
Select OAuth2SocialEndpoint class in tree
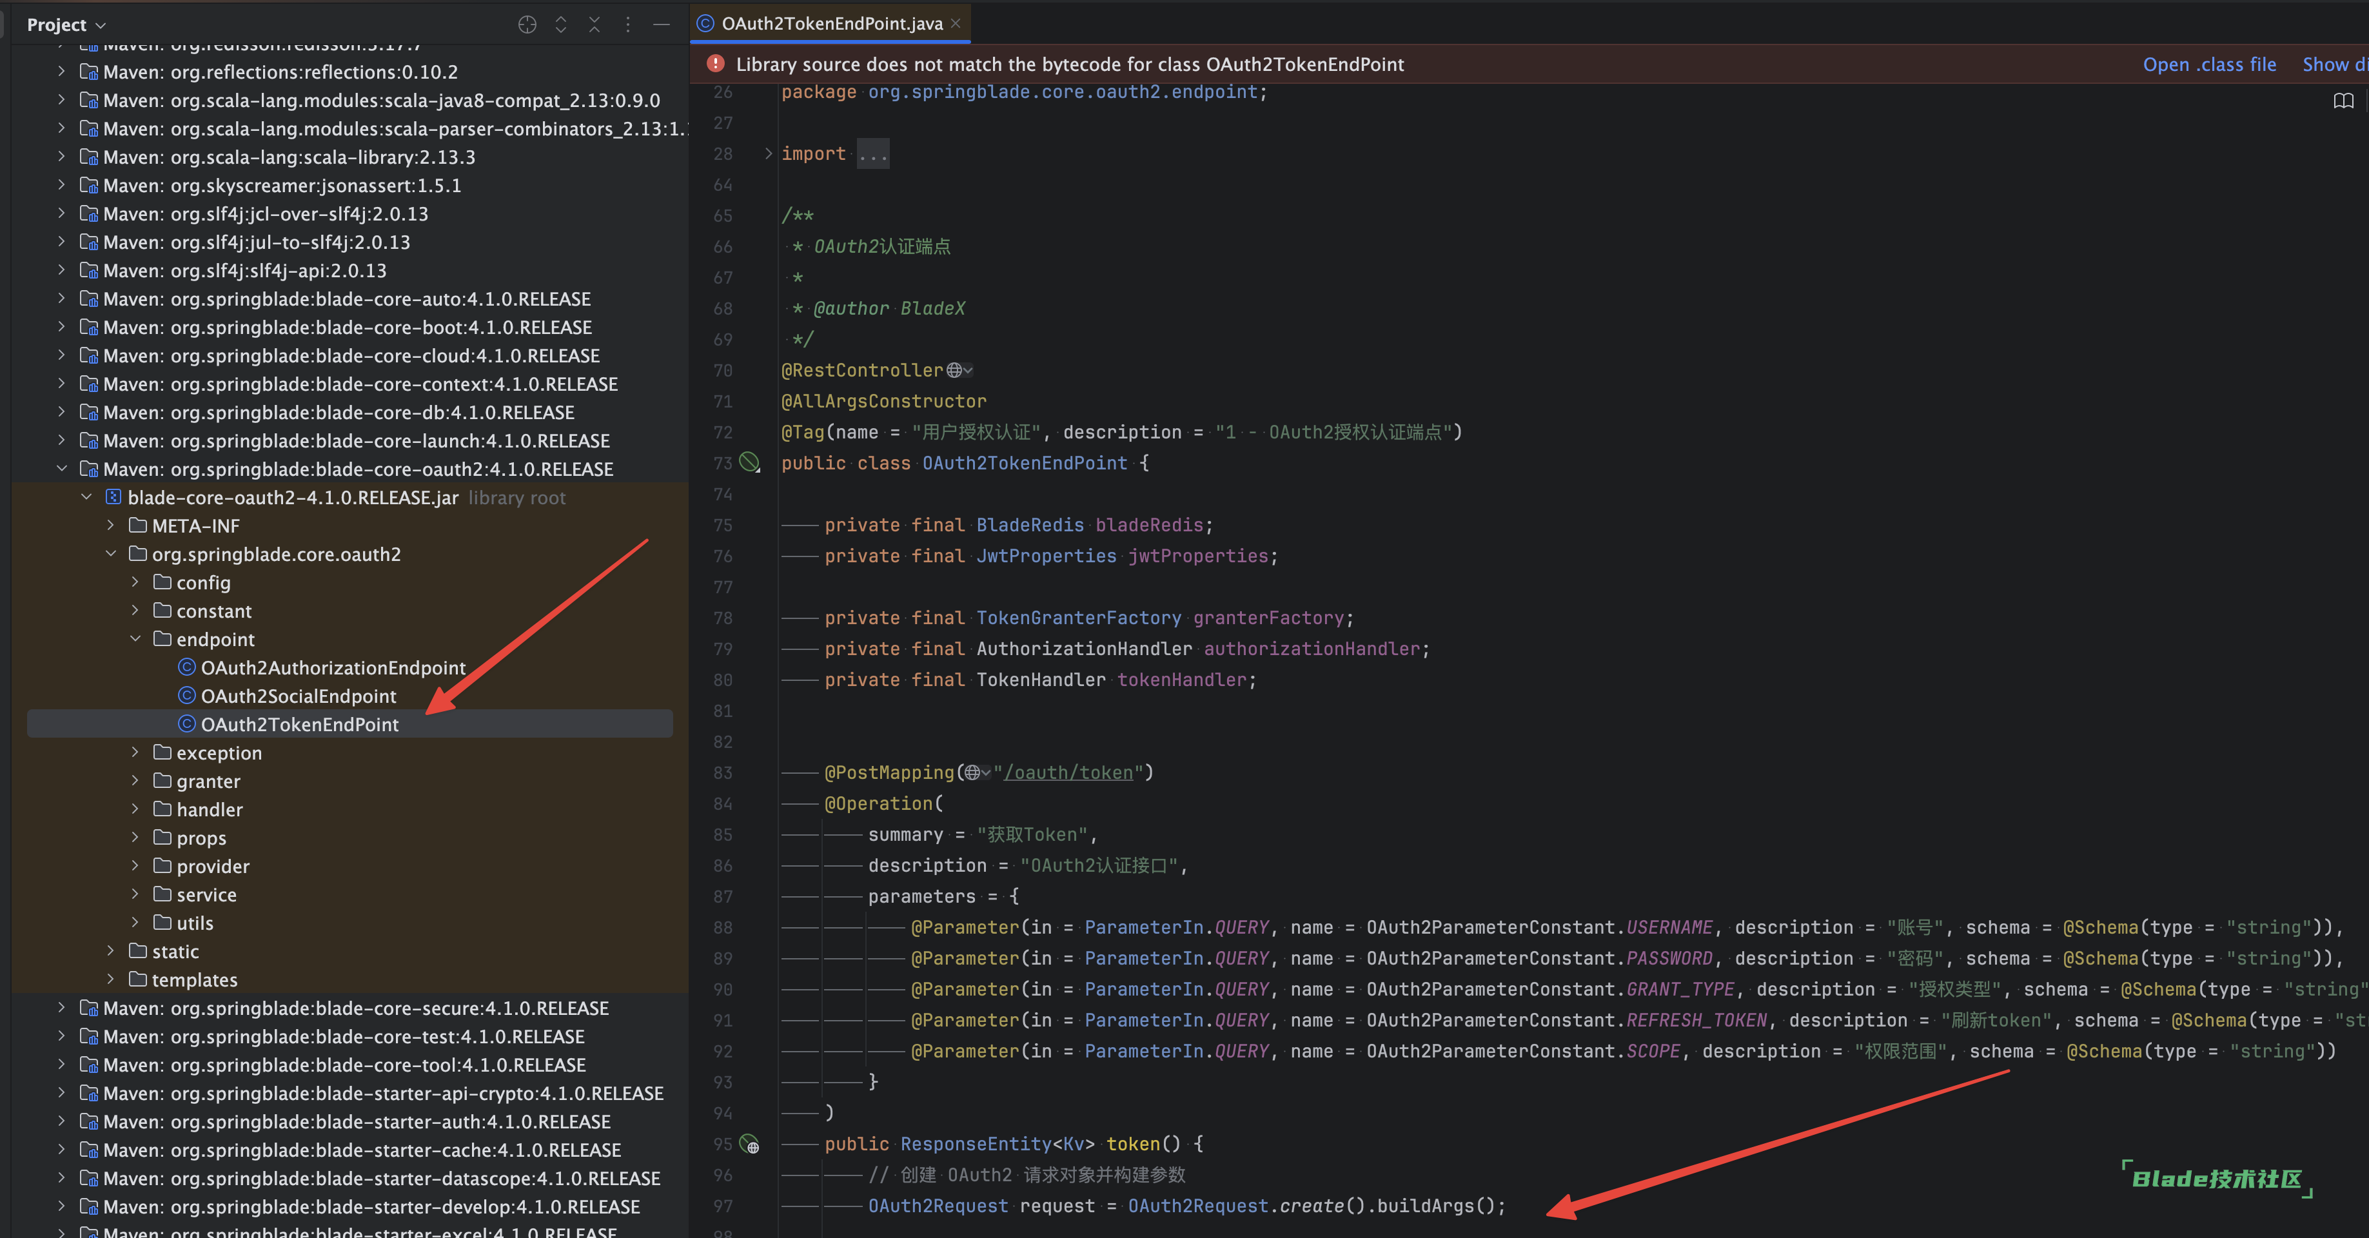(x=298, y=696)
